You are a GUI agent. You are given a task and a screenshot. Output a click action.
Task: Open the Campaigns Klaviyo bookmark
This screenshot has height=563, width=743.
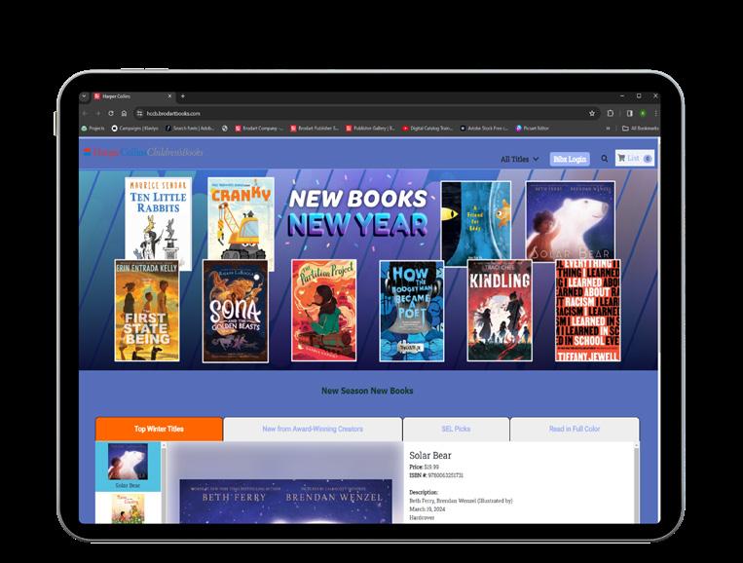135,129
